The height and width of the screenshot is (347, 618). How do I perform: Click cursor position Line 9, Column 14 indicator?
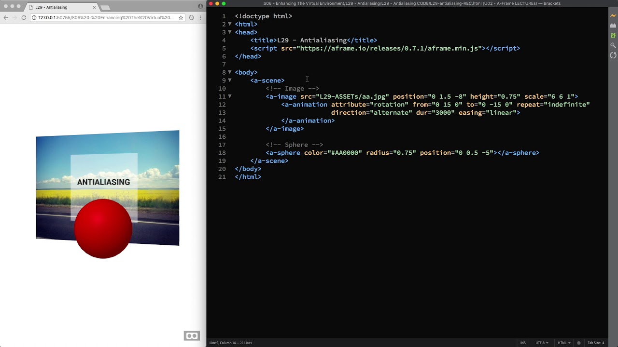pos(223,343)
